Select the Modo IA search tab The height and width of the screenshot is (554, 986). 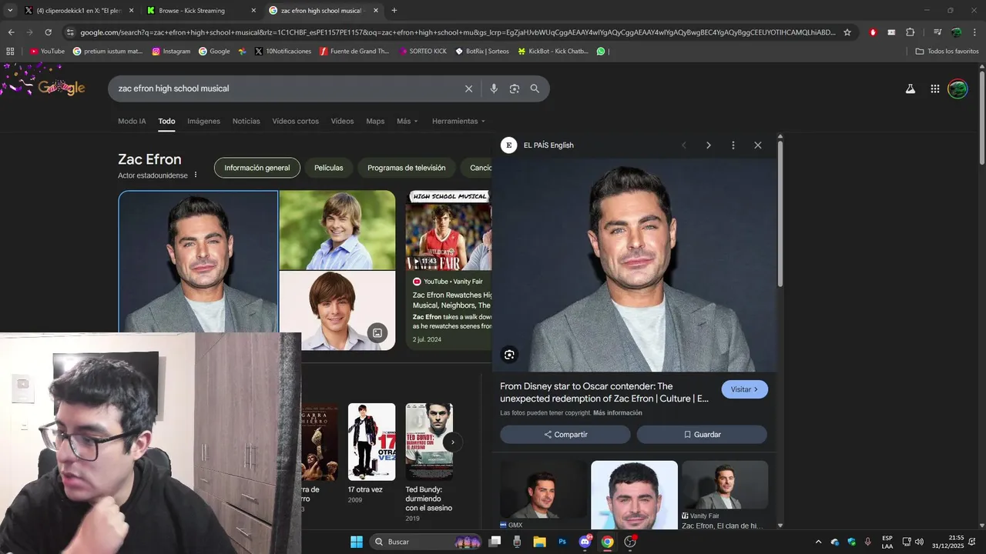(x=132, y=122)
